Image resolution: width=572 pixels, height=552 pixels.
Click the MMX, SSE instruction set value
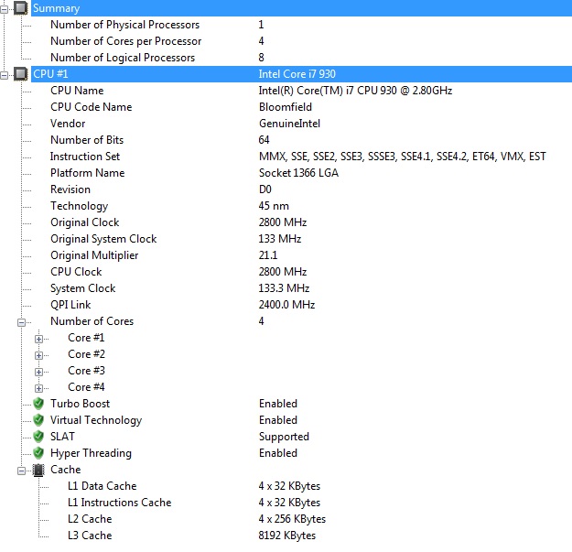pyautogui.click(x=403, y=157)
